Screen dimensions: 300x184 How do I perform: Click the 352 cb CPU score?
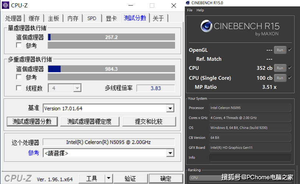(x=264, y=68)
